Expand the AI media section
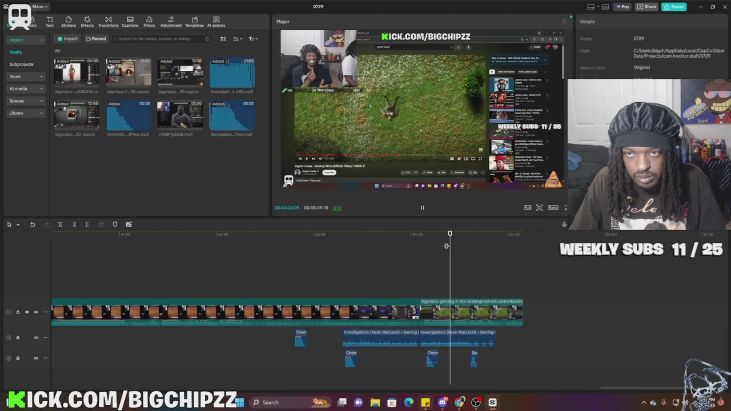 click(x=26, y=88)
